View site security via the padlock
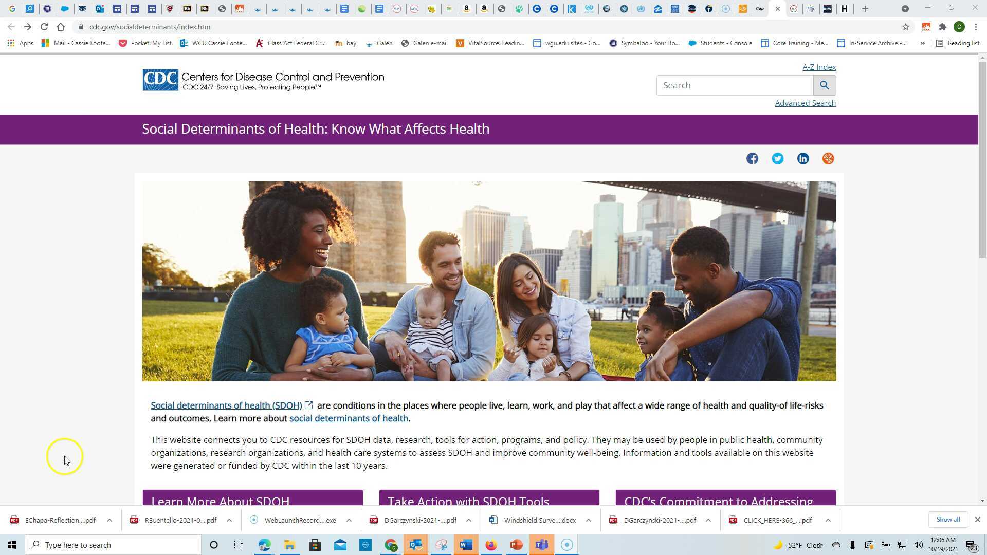Viewport: 987px width, 555px height. tap(81, 27)
